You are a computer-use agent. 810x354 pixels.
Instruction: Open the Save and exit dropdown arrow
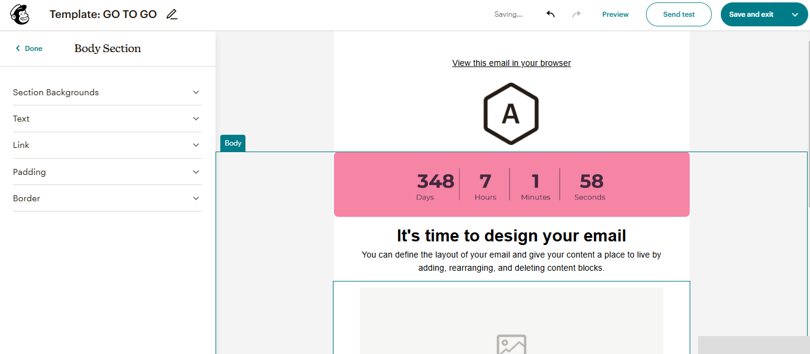coord(795,14)
